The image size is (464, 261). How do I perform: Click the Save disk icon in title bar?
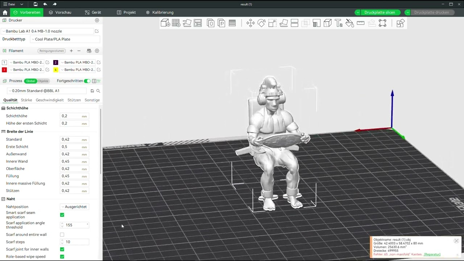click(36, 4)
